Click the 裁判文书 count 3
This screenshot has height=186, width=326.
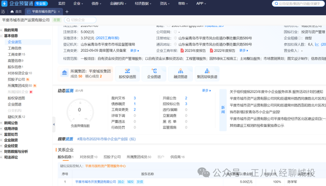tap(134, 98)
